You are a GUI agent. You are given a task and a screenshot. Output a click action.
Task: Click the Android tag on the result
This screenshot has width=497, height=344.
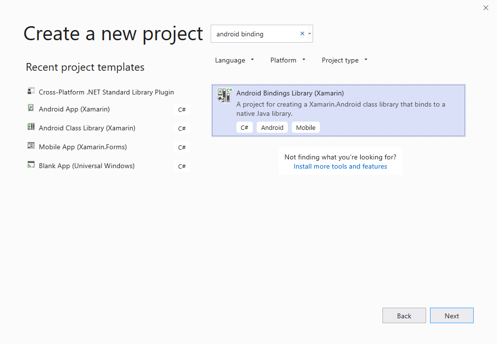tap(272, 127)
